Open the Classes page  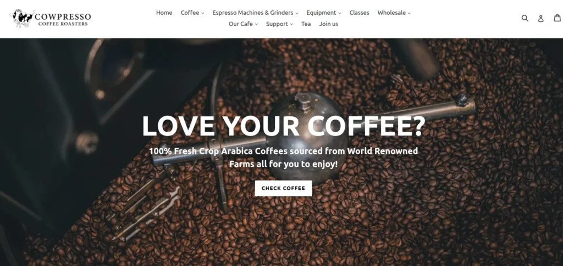(x=359, y=13)
